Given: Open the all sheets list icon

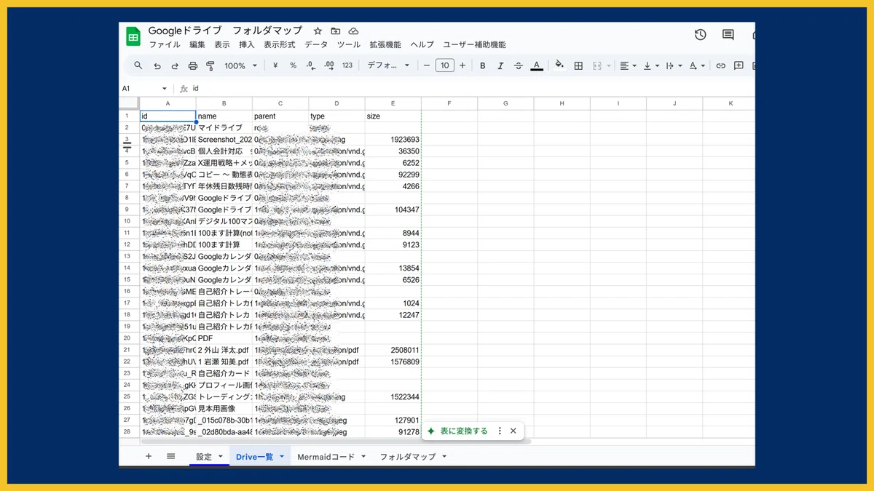Looking at the screenshot, I should click(171, 456).
